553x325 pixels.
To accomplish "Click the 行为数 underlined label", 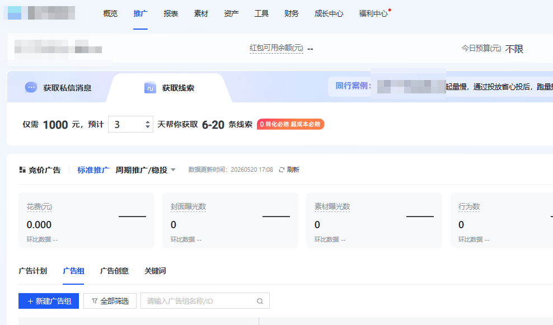I will tap(469, 207).
